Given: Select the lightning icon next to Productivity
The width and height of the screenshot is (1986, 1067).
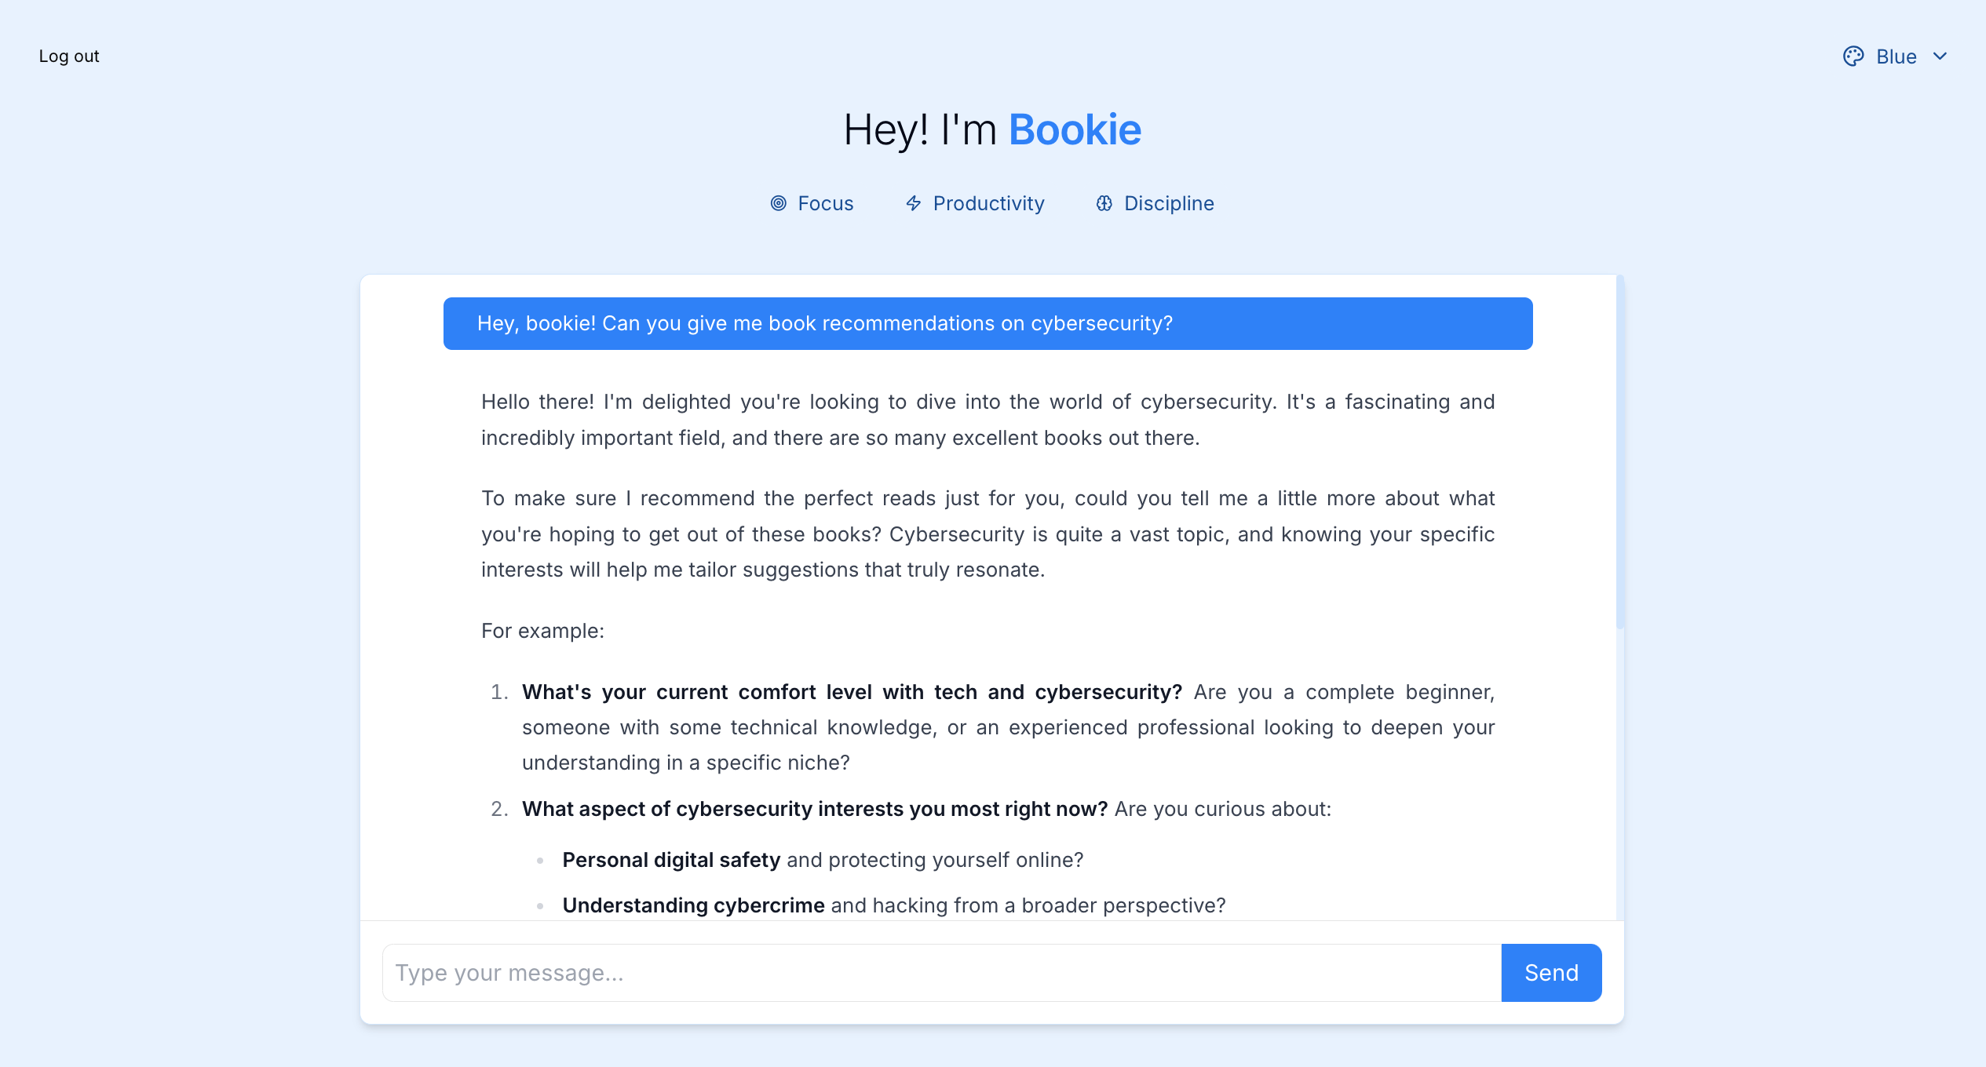Looking at the screenshot, I should [x=913, y=203].
